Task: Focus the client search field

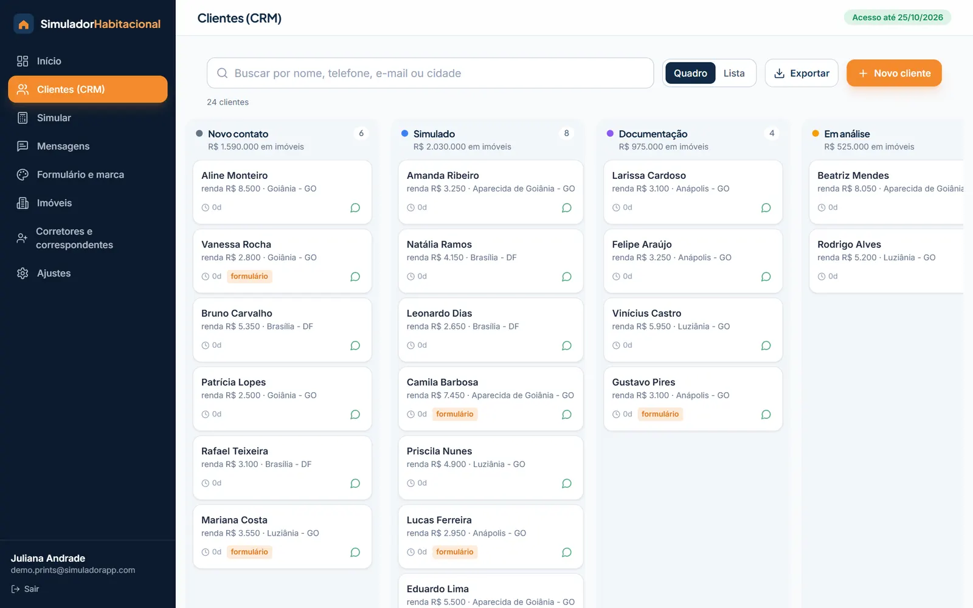Action: [x=430, y=73]
